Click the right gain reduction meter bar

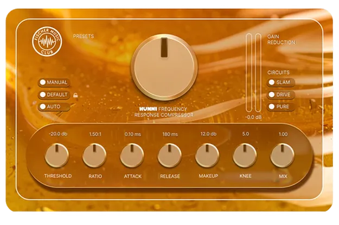258,73
